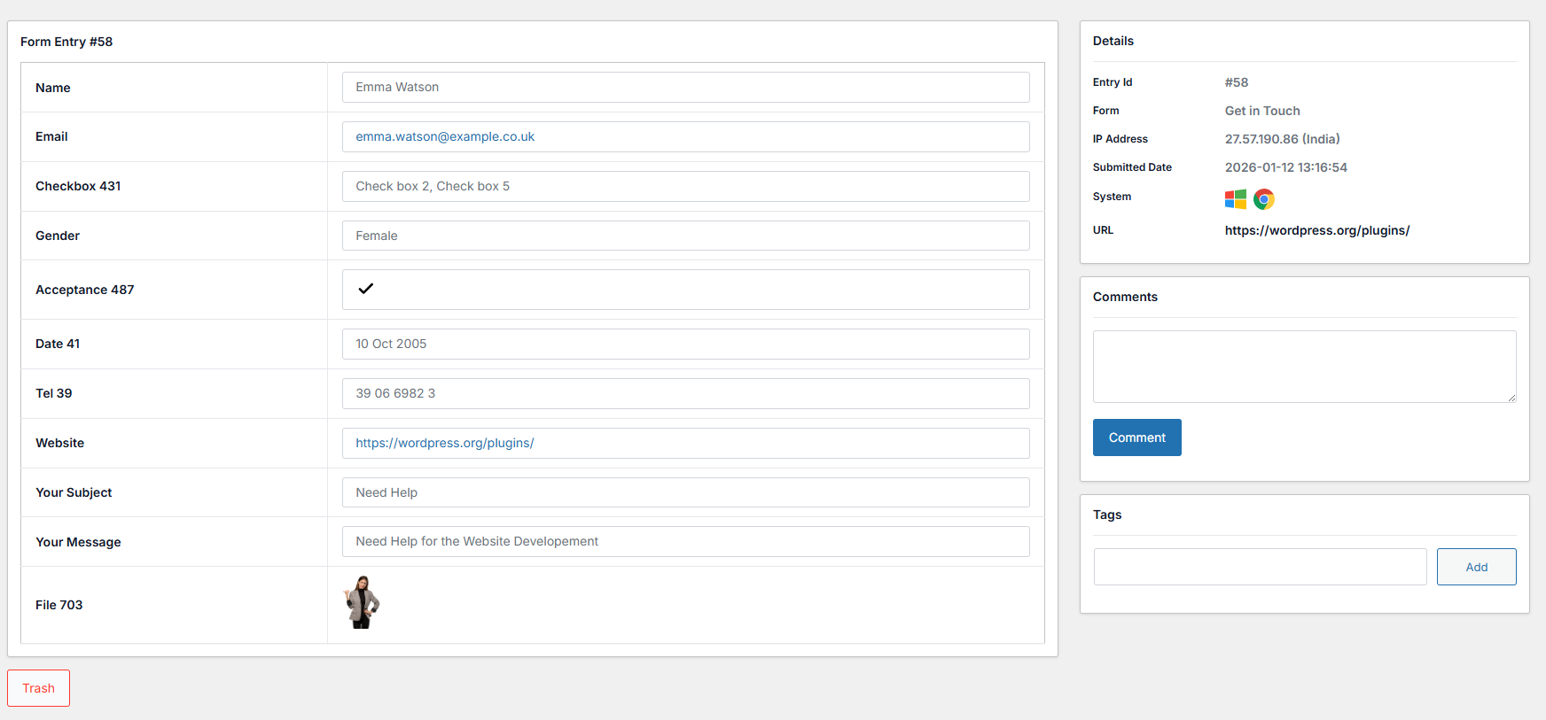
Task: Click the Windows operating system icon
Action: click(x=1235, y=199)
